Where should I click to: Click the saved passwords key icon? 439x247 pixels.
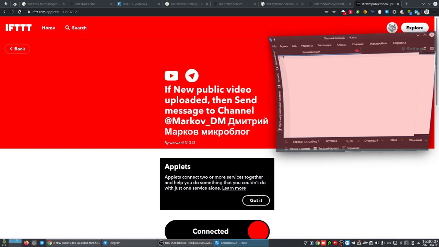tap(327, 12)
